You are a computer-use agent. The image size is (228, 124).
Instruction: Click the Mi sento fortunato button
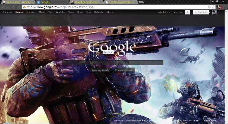(124, 70)
